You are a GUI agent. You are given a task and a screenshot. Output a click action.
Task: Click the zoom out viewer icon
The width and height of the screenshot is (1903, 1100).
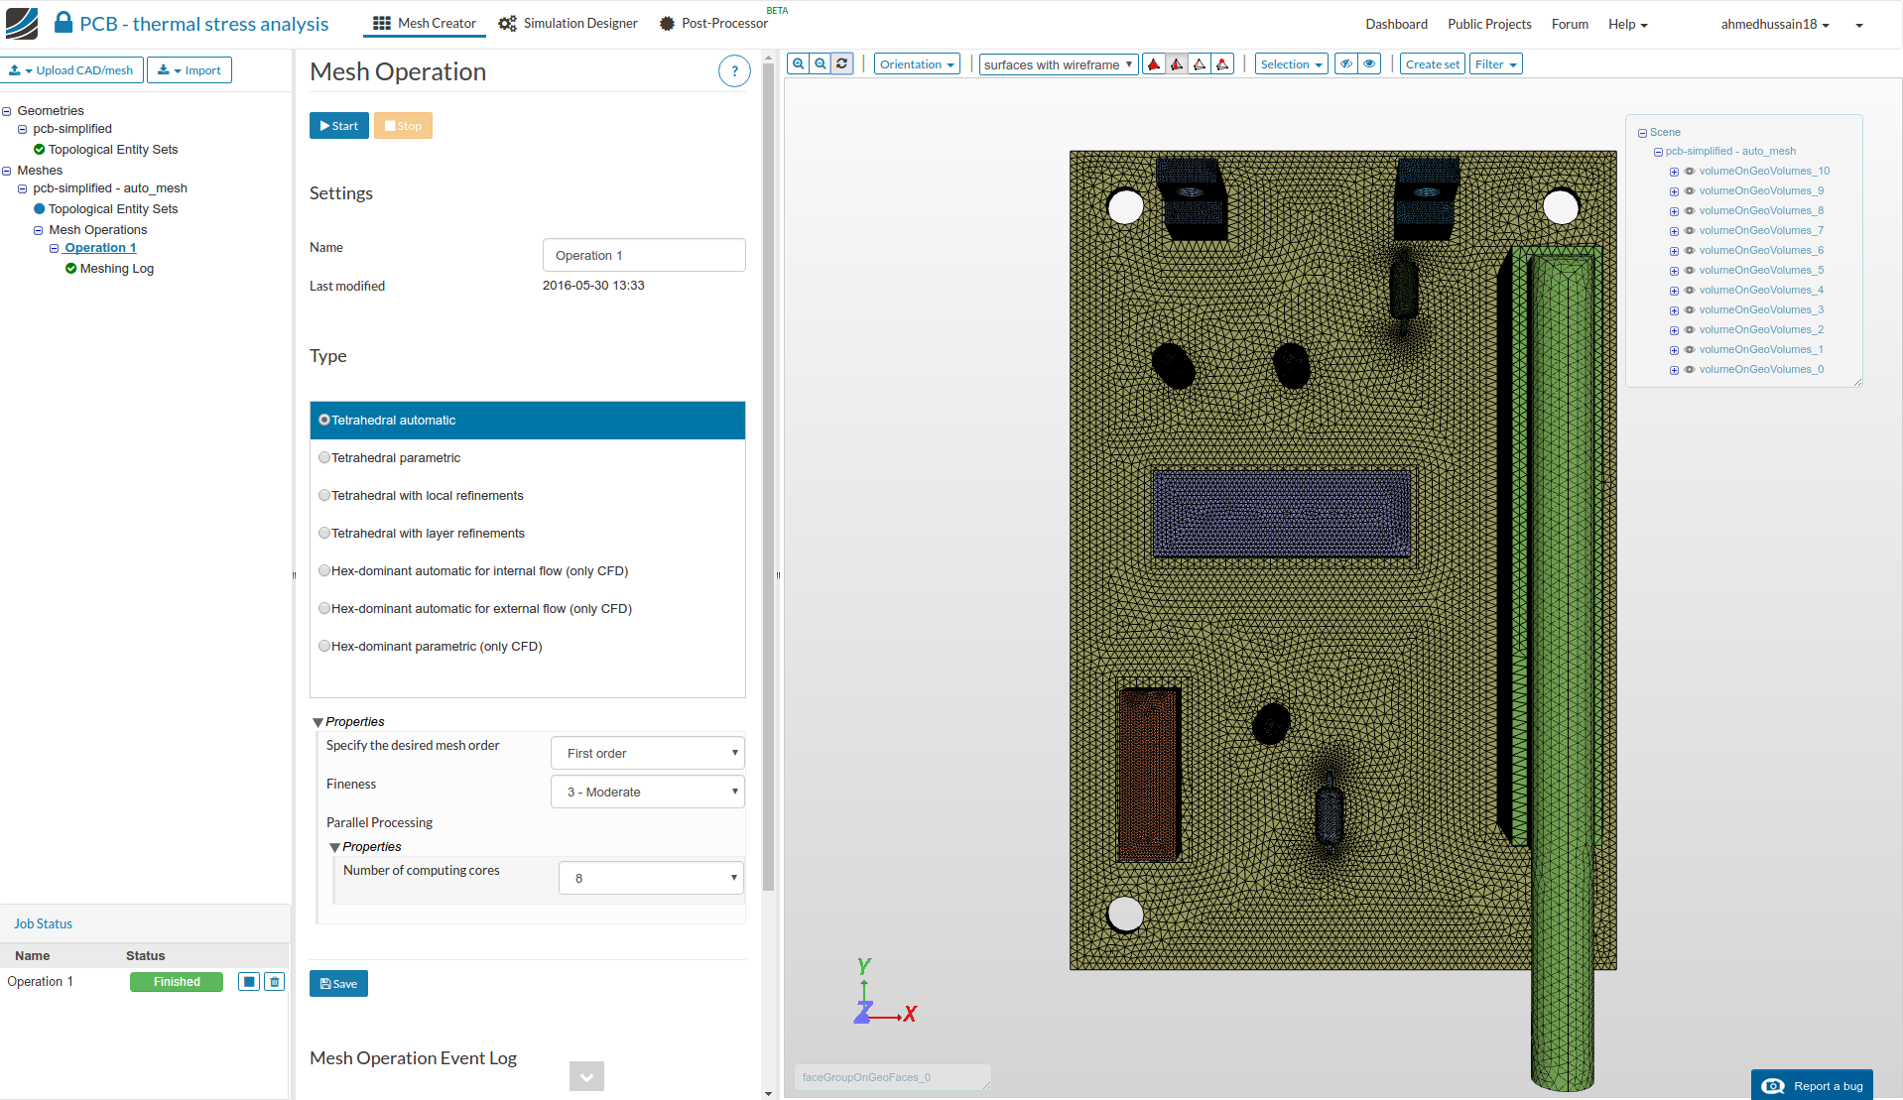coord(821,64)
